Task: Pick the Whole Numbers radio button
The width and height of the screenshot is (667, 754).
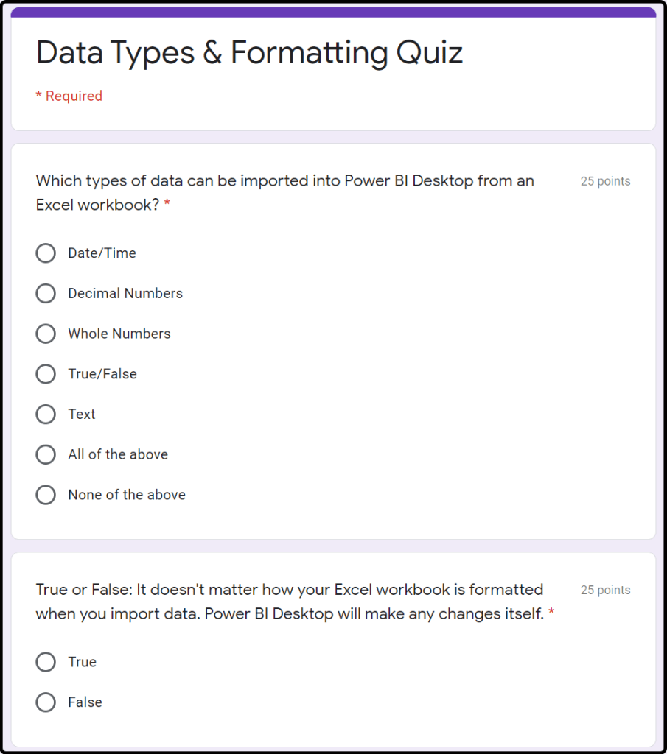Action: 46,334
